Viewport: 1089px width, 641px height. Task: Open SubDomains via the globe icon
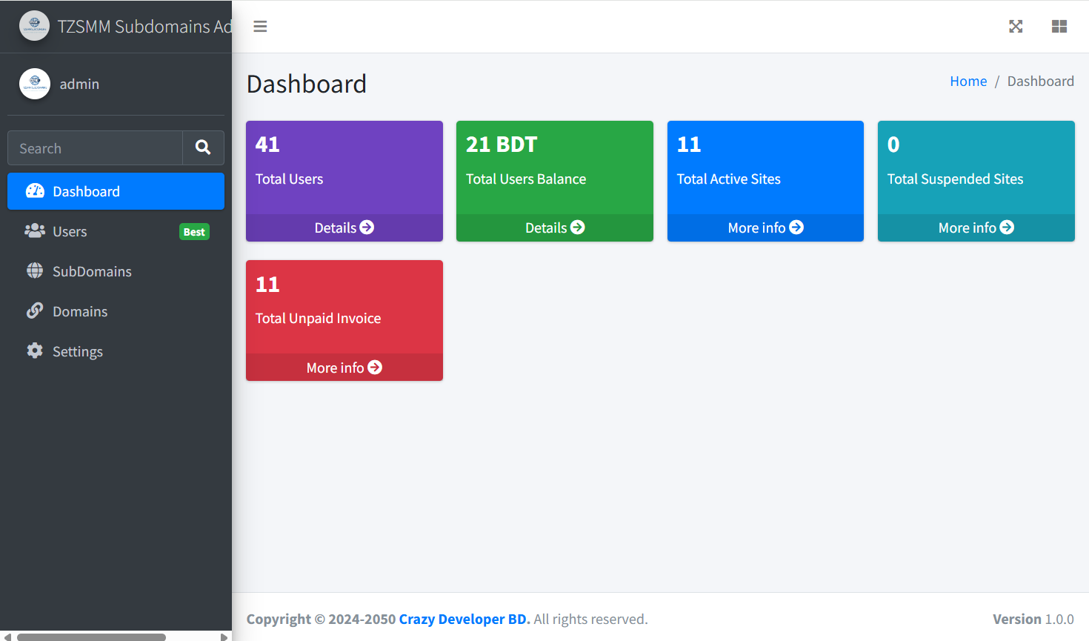[35, 270]
